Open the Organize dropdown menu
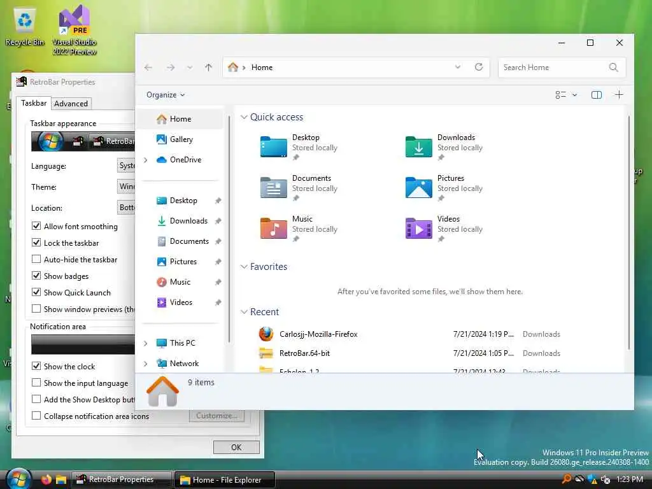 (x=166, y=95)
